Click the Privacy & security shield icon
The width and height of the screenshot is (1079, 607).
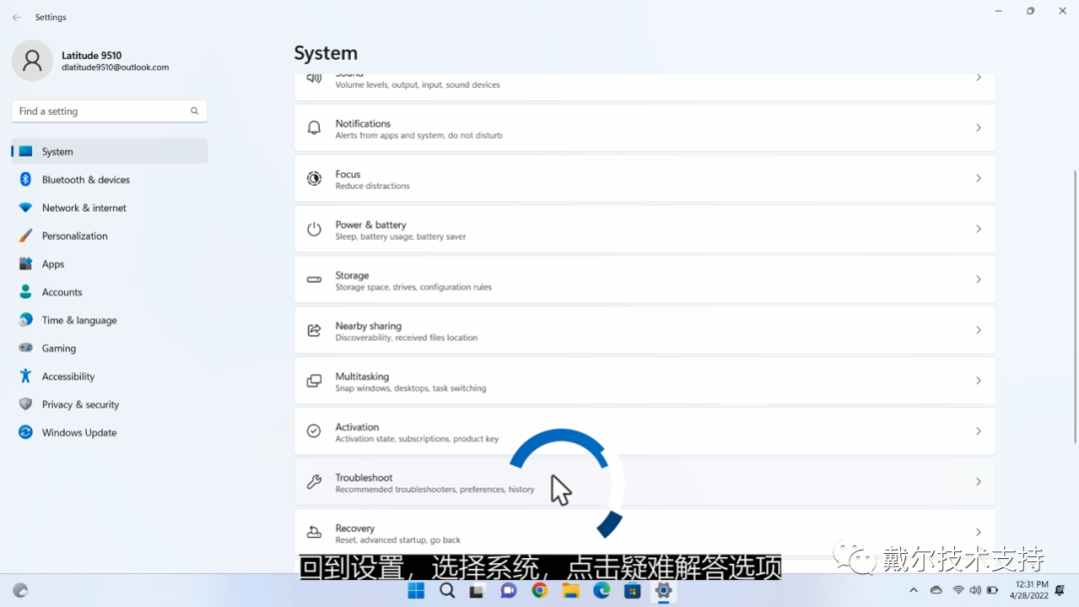click(25, 404)
